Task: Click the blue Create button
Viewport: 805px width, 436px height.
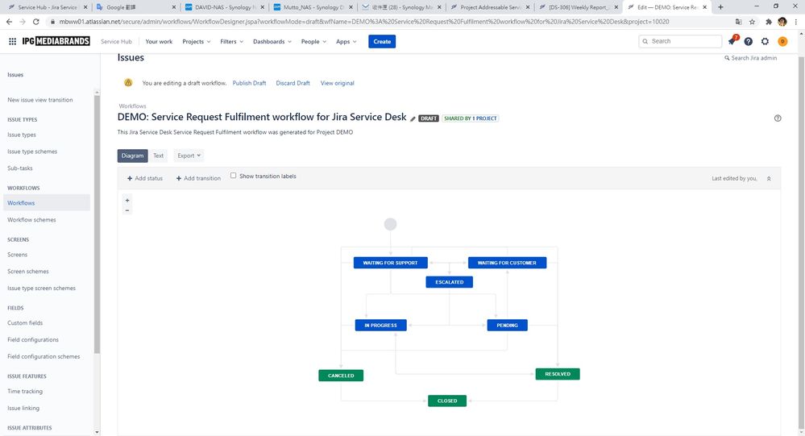Action: tap(382, 42)
